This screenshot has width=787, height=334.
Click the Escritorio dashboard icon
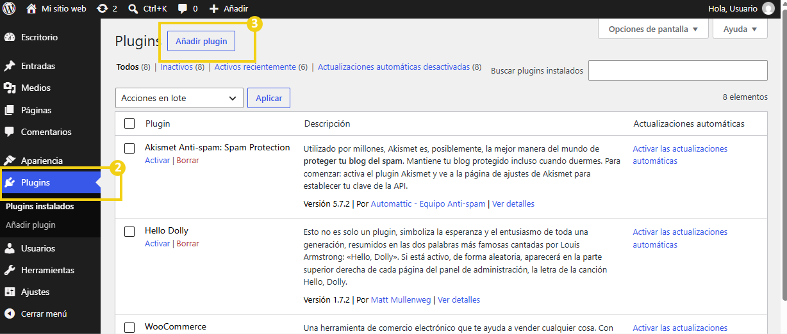[x=10, y=37]
